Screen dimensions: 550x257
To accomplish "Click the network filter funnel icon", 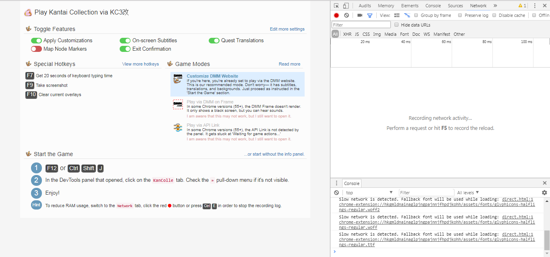I will tap(369, 15).
